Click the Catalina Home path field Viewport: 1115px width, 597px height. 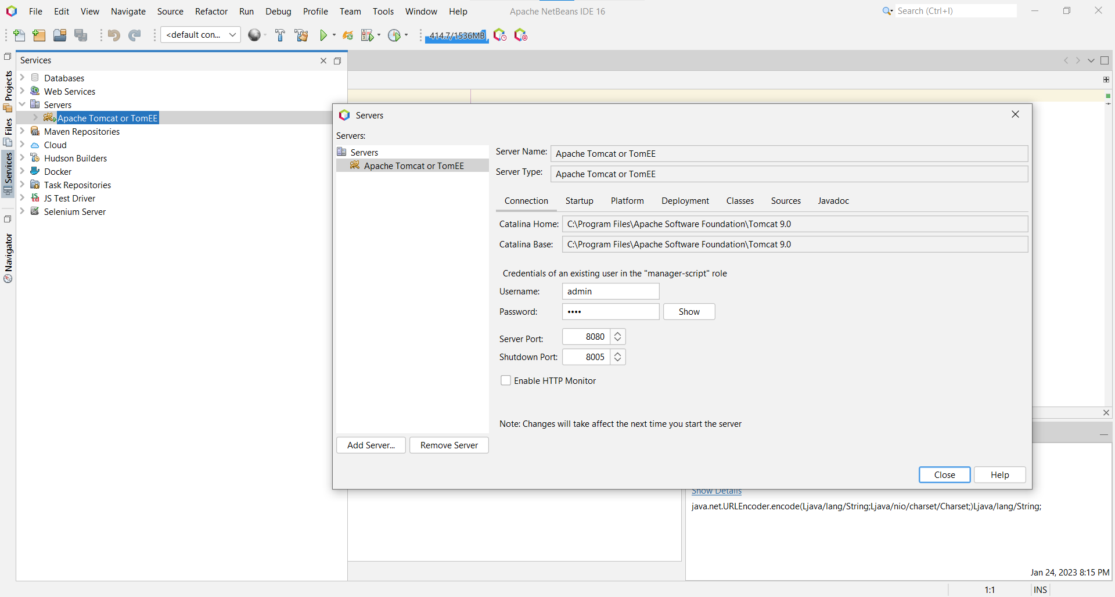coord(794,224)
